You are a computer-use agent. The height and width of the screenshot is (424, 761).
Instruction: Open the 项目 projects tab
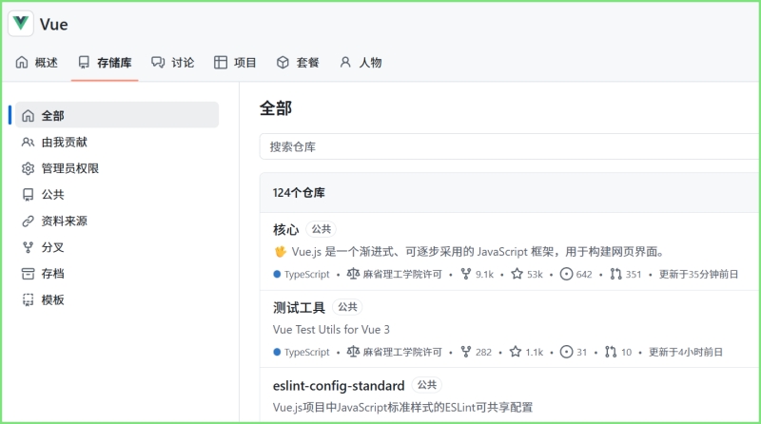[x=235, y=63]
